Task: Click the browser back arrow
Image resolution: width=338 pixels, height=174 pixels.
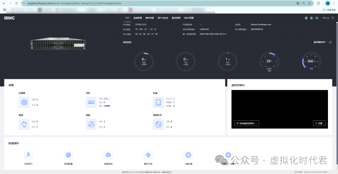Action: point(4,3)
